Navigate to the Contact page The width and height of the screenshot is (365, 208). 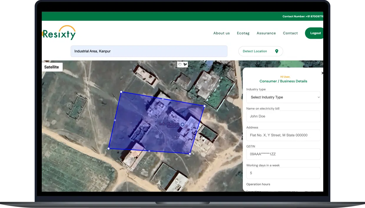click(290, 33)
